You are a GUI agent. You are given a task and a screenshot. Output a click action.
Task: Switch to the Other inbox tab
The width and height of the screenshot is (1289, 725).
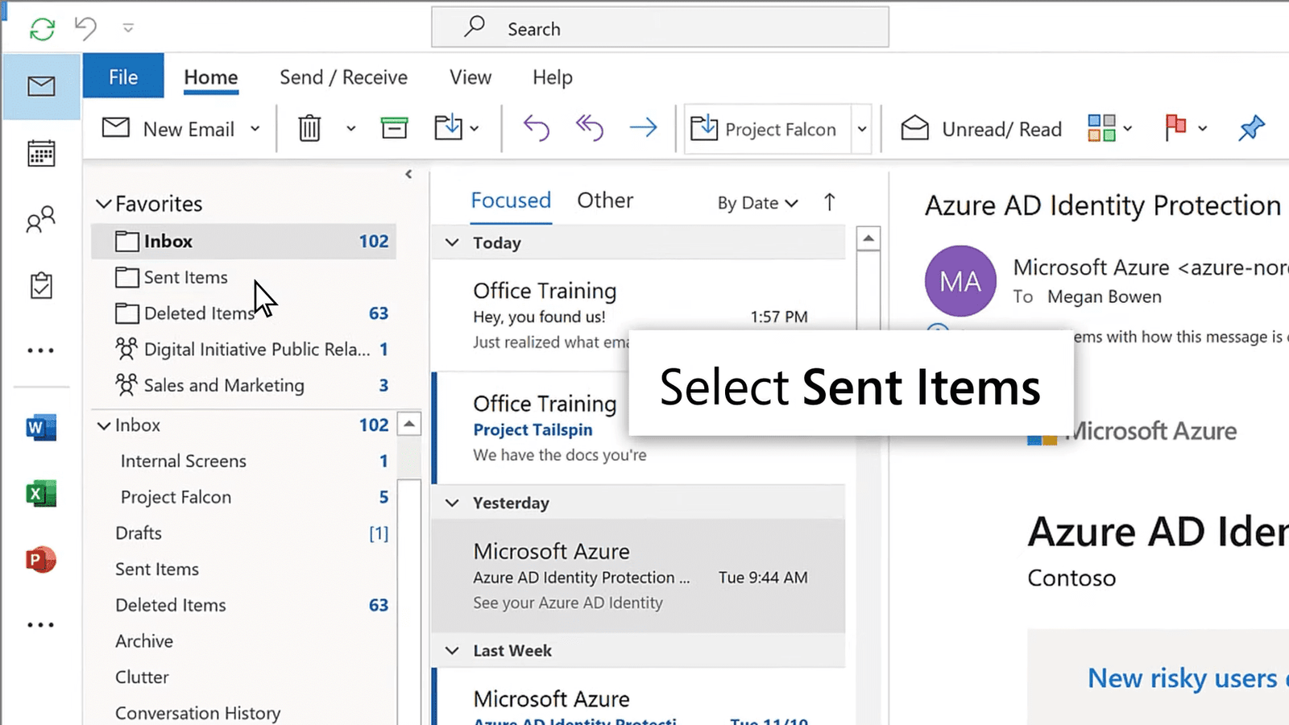[x=605, y=201]
